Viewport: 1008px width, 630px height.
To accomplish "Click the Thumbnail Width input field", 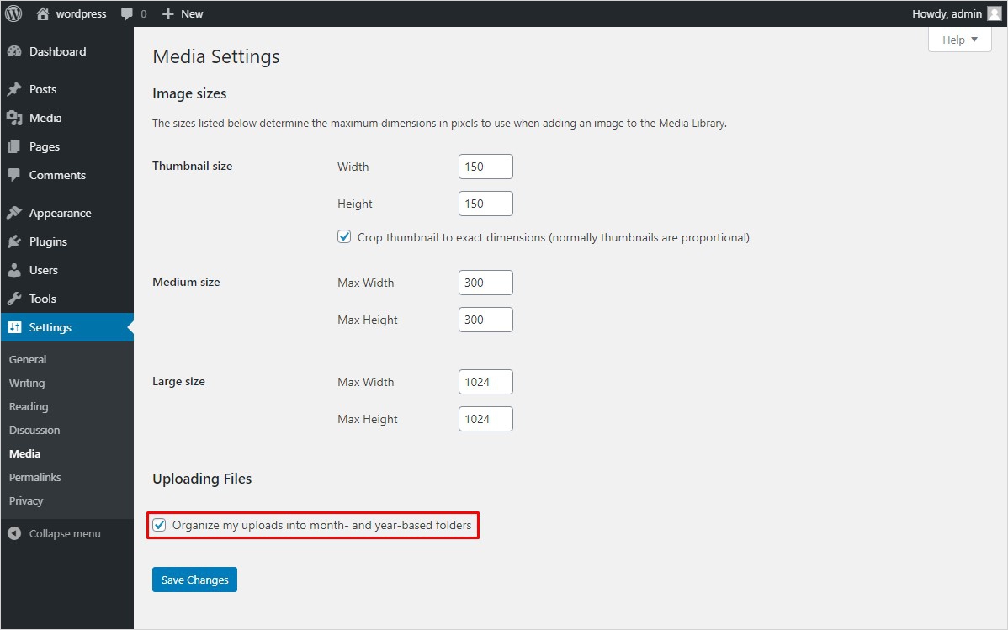I will click(485, 167).
